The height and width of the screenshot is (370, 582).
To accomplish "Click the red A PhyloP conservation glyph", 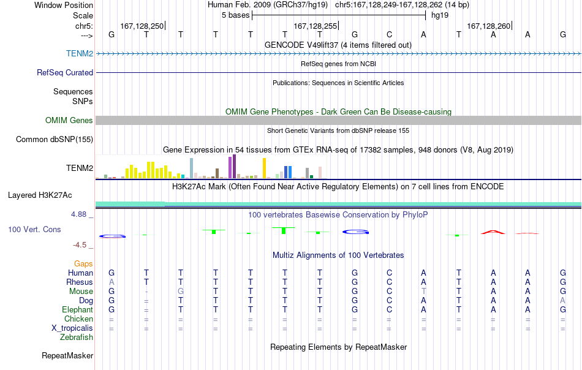I will [493, 232].
